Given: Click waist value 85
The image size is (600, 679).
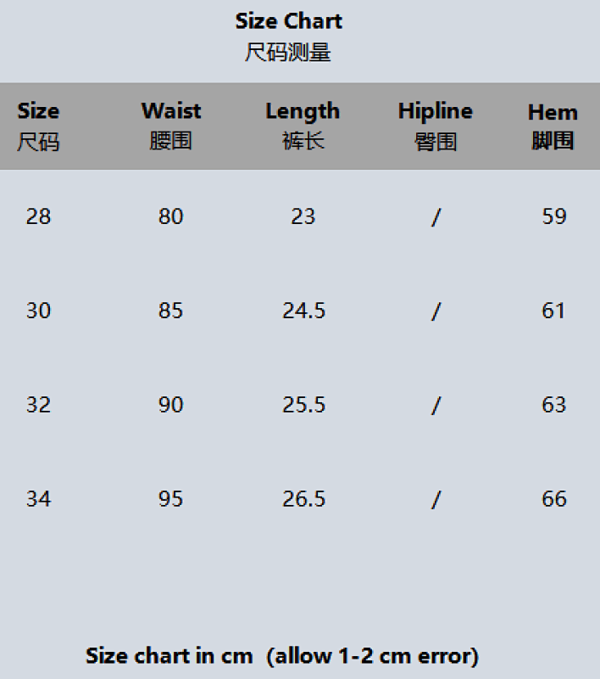Looking at the screenshot, I should (170, 311).
